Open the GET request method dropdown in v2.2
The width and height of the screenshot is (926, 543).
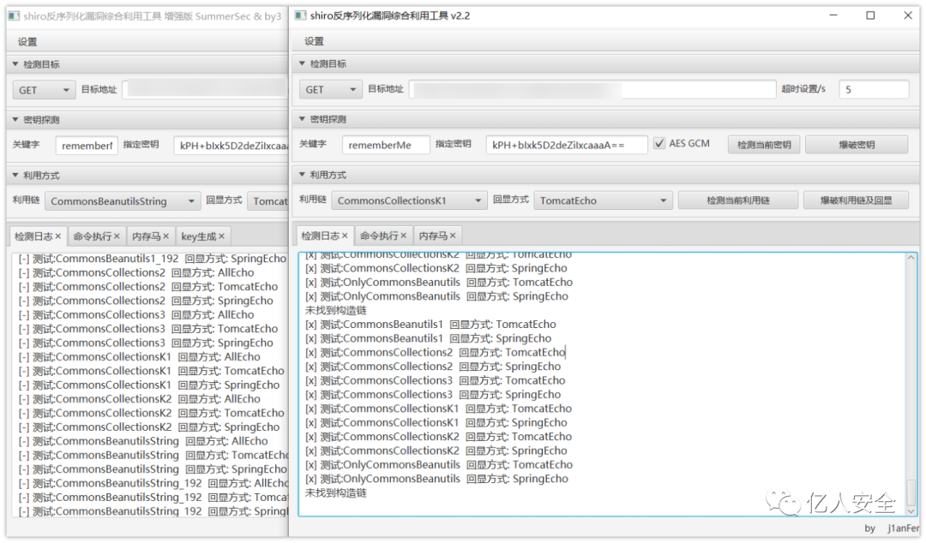pyautogui.click(x=331, y=90)
